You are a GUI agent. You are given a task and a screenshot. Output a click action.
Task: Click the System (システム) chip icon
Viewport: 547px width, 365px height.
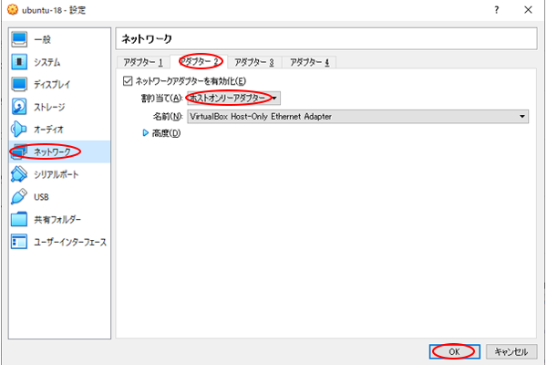[x=19, y=62]
